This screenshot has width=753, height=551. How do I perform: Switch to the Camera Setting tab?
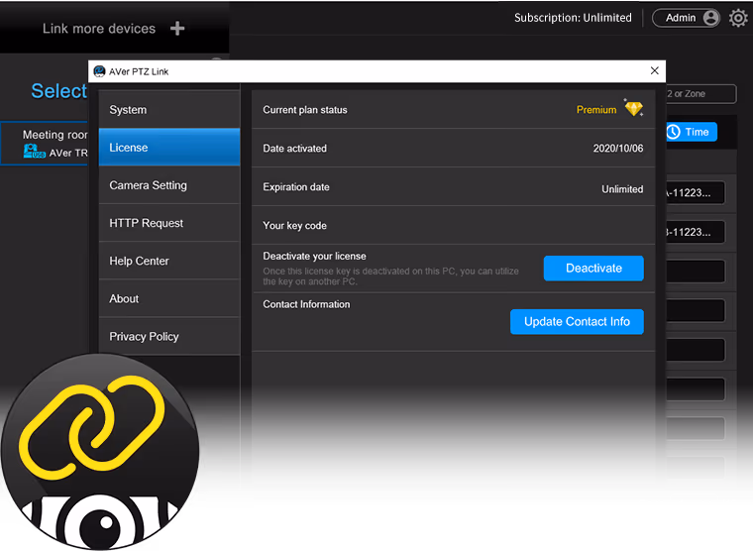point(168,185)
